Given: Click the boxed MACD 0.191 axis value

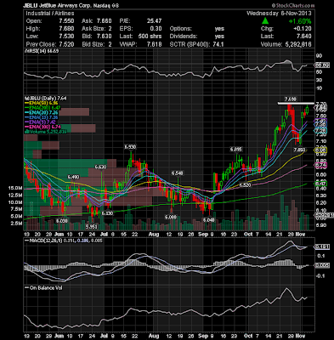Looking at the screenshot, I should coord(323,247).
